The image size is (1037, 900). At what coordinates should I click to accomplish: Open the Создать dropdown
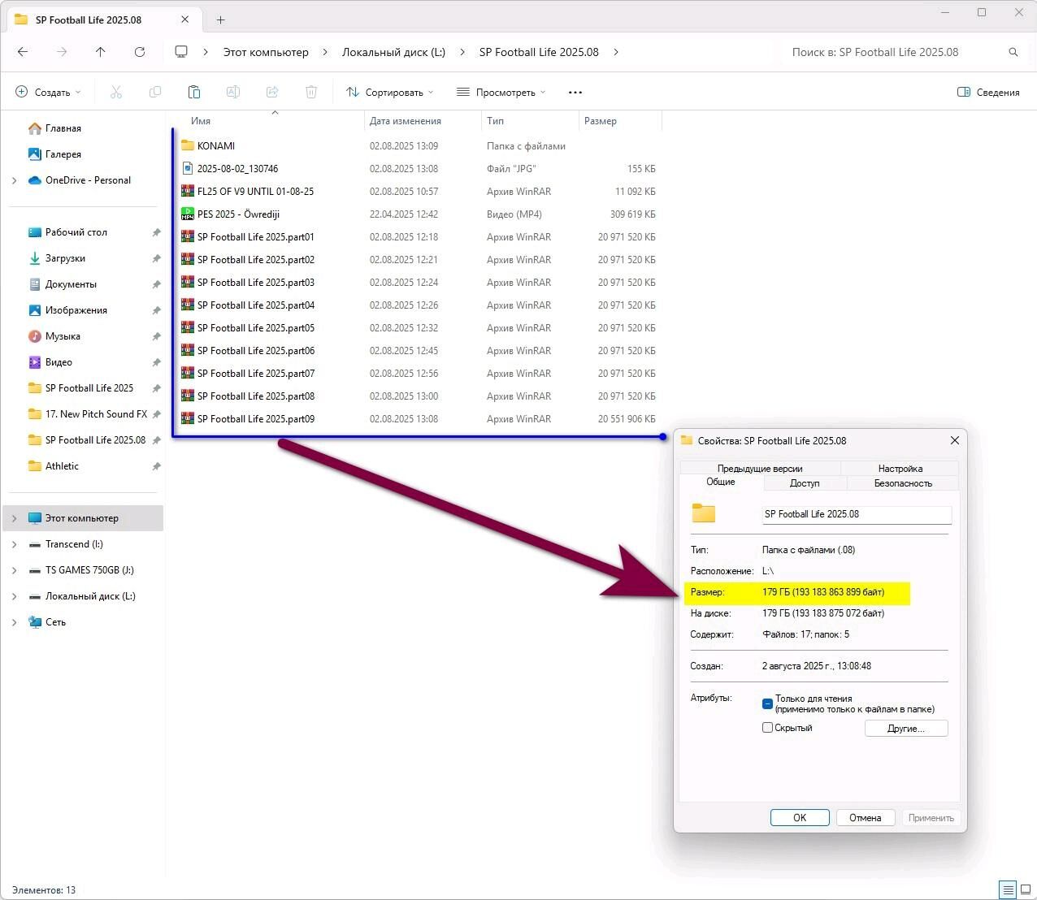49,92
